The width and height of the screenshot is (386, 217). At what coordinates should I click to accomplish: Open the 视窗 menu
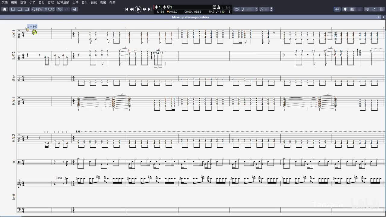coord(103,2)
